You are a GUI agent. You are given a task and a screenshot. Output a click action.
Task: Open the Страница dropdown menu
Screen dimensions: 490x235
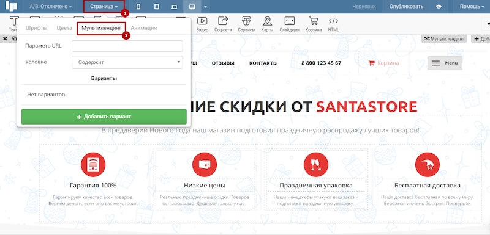(104, 7)
